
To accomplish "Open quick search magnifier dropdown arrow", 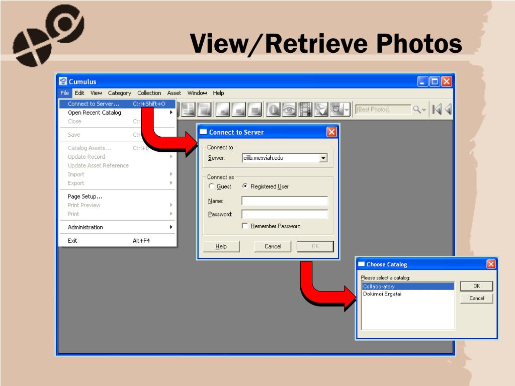I will [x=424, y=110].
